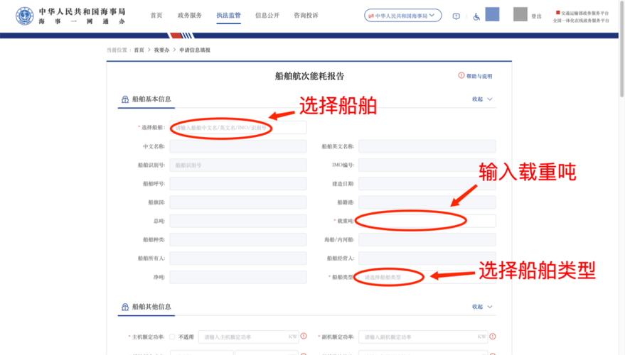Click the China MSA logo emblem
This screenshot has height=355, width=625.
[25, 16]
